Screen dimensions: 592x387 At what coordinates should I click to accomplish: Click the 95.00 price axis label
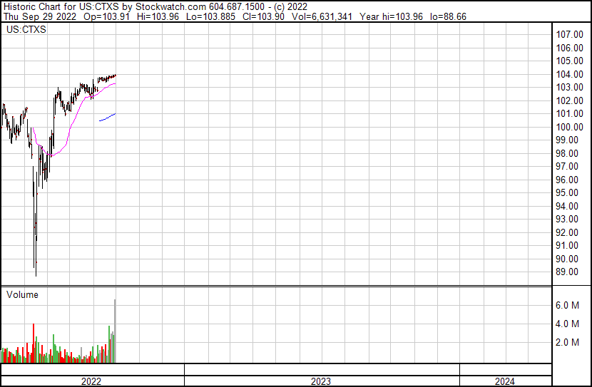[567, 192]
